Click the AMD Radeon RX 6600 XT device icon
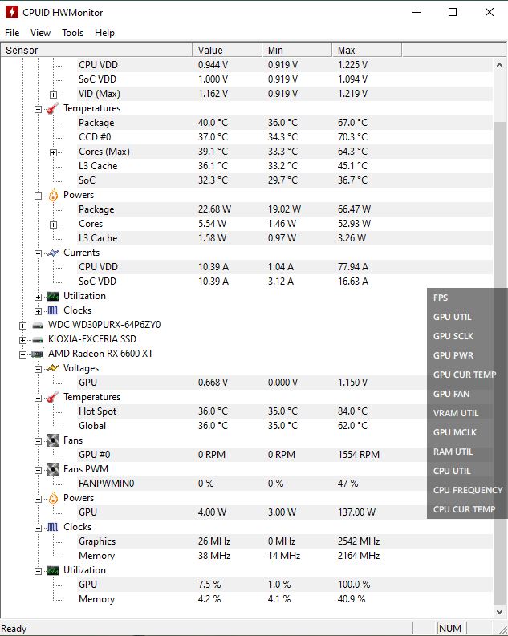 [37, 354]
